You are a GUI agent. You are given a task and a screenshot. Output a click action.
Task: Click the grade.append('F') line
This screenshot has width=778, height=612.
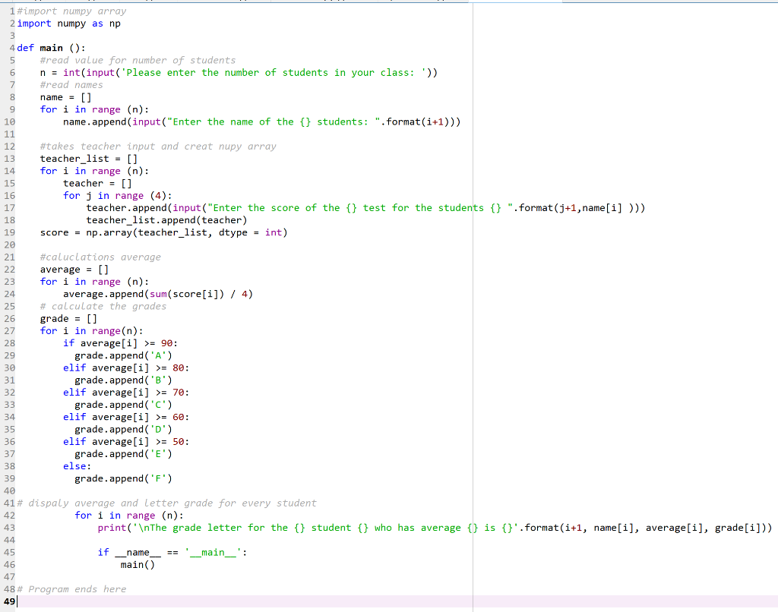124,478
